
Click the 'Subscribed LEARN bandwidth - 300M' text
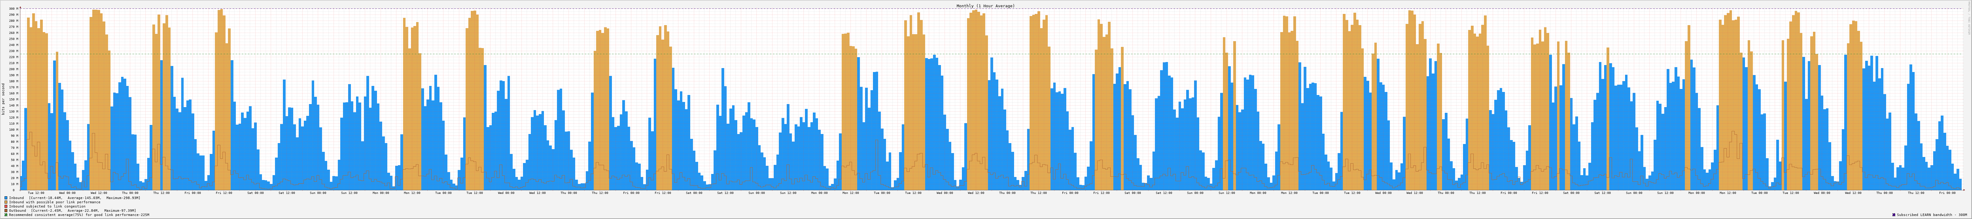pos(1933,215)
